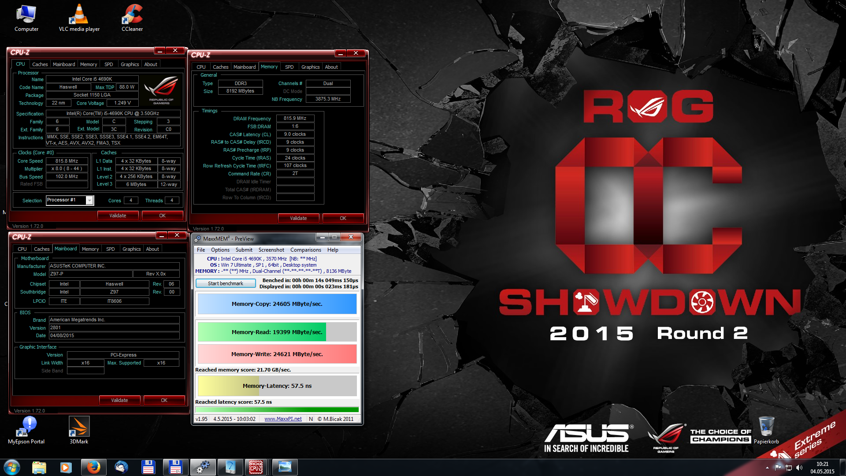
Task: Open MaxxMEM Help menu
Action: click(333, 250)
